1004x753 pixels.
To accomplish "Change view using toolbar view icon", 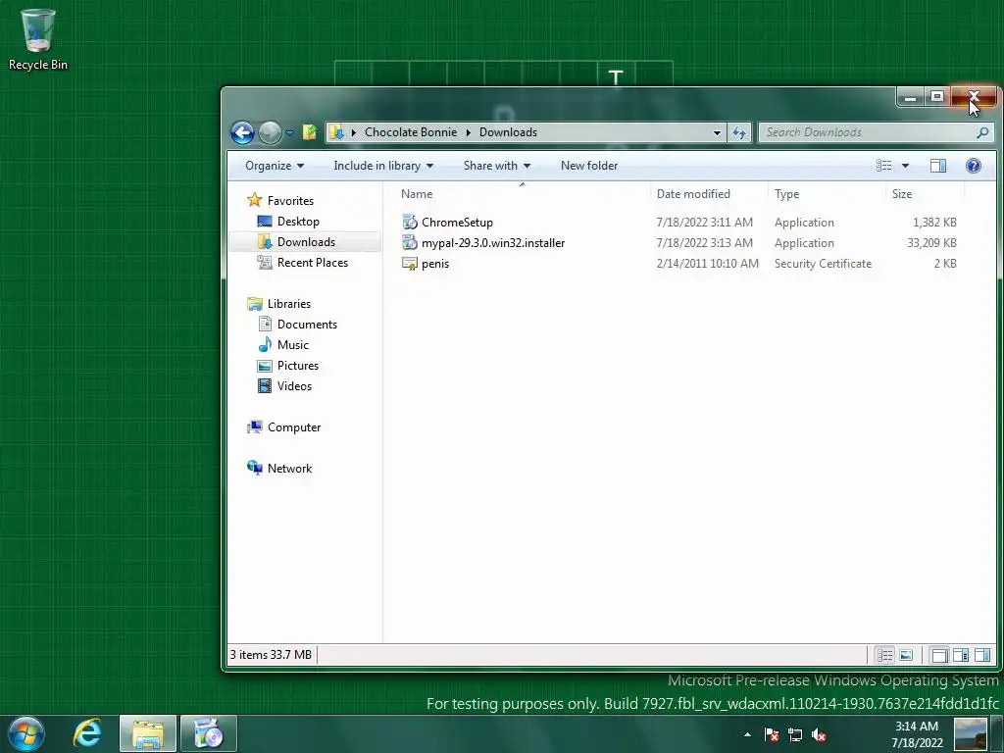I will 883,166.
